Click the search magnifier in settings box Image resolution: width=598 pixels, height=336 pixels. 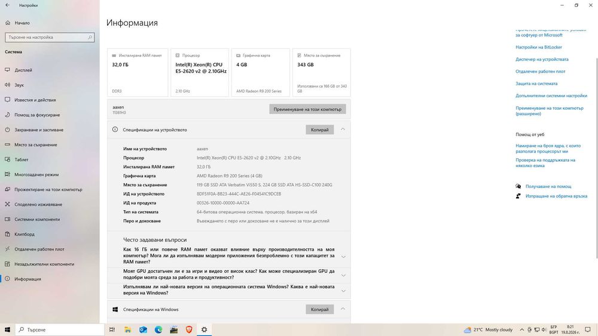pos(90,37)
